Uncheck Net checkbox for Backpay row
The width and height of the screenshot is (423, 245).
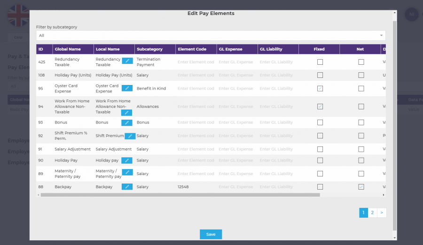tap(361, 187)
